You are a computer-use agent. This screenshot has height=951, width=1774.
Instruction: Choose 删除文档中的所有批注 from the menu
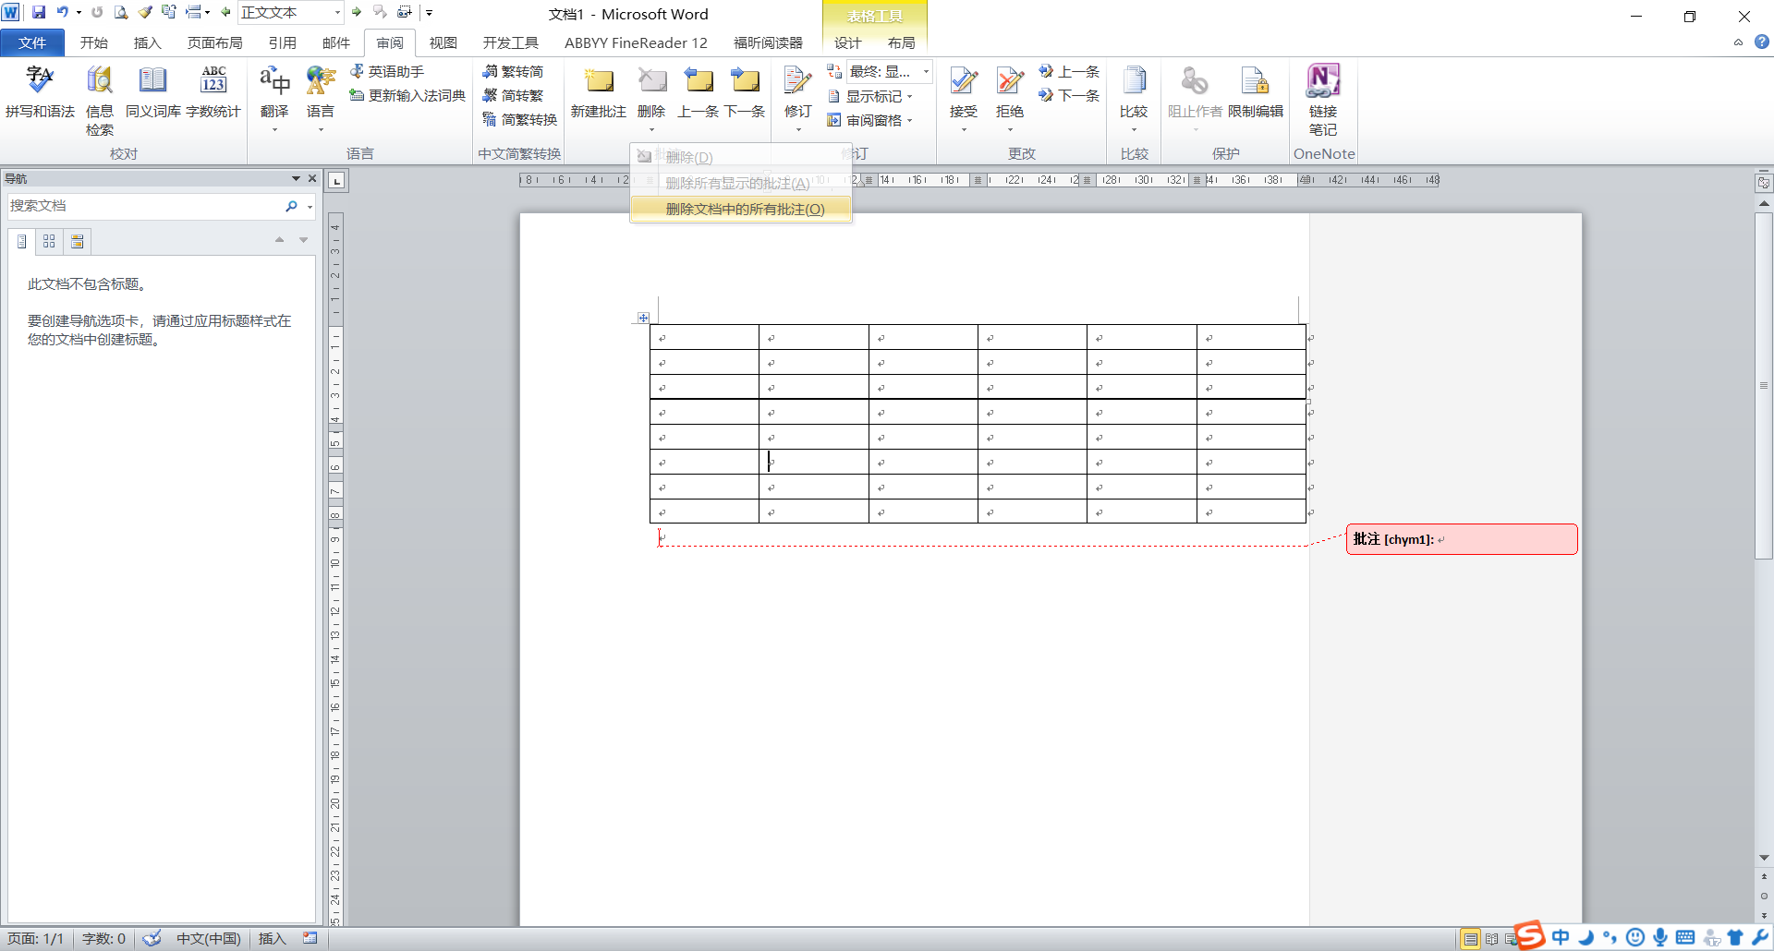click(741, 210)
